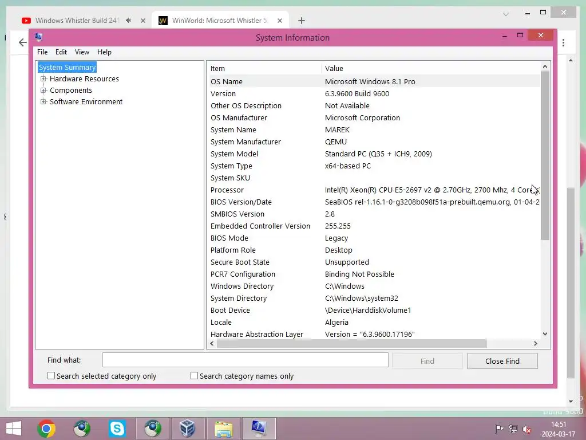The image size is (586, 440).
Task: Click the horizontal scroll left arrow
Action: point(212,343)
